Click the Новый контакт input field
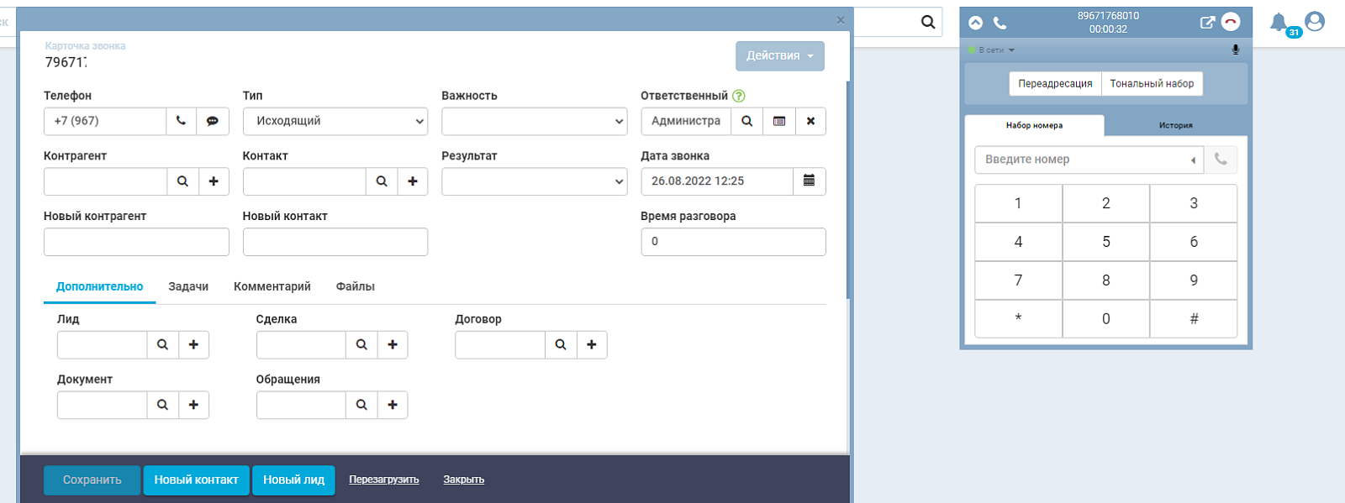This screenshot has width=1345, height=503. coord(335,242)
